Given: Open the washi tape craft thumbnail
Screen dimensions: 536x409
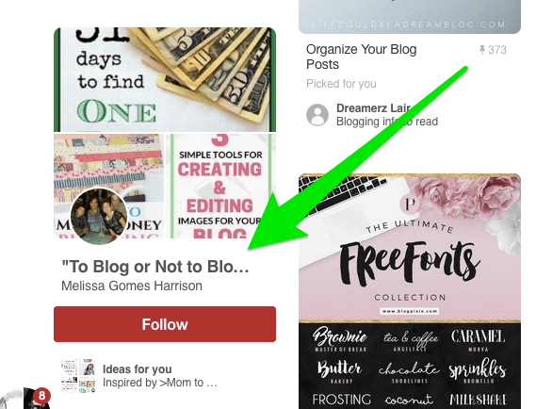Looking at the screenshot, I should [x=108, y=186].
